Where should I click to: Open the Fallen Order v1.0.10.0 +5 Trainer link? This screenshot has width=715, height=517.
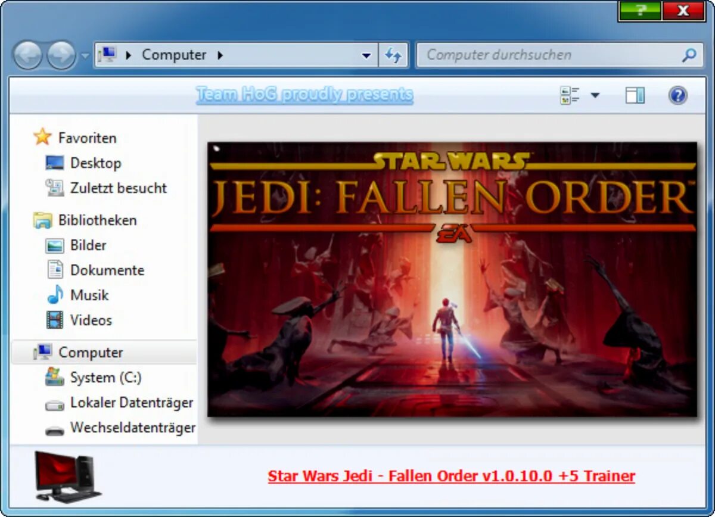[452, 476]
